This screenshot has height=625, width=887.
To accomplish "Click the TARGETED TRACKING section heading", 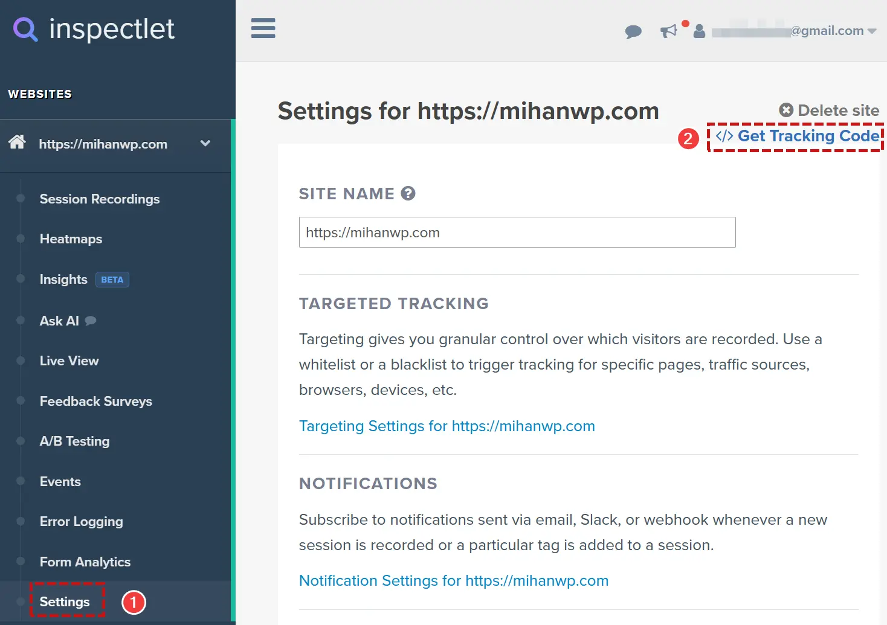I will [394, 304].
